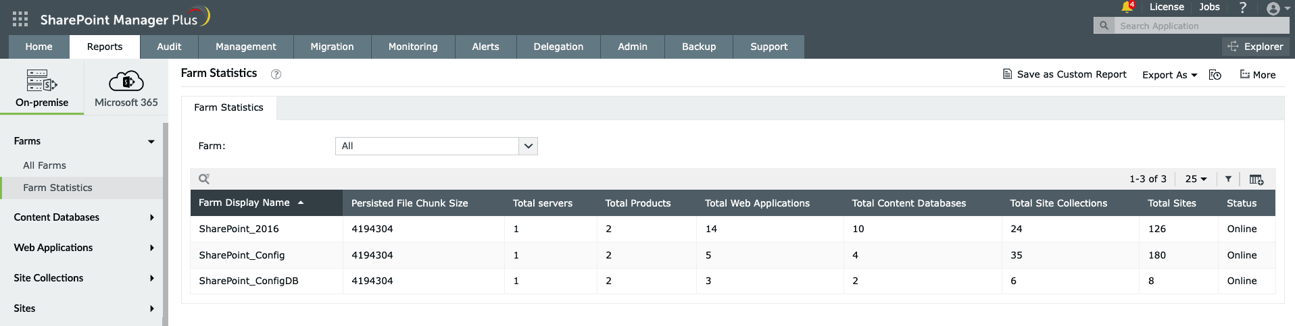Click the SharePoint Manager Plus logo
This screenshot has height=326, width=1295.
pyautogui.click(x=125, y=18)
